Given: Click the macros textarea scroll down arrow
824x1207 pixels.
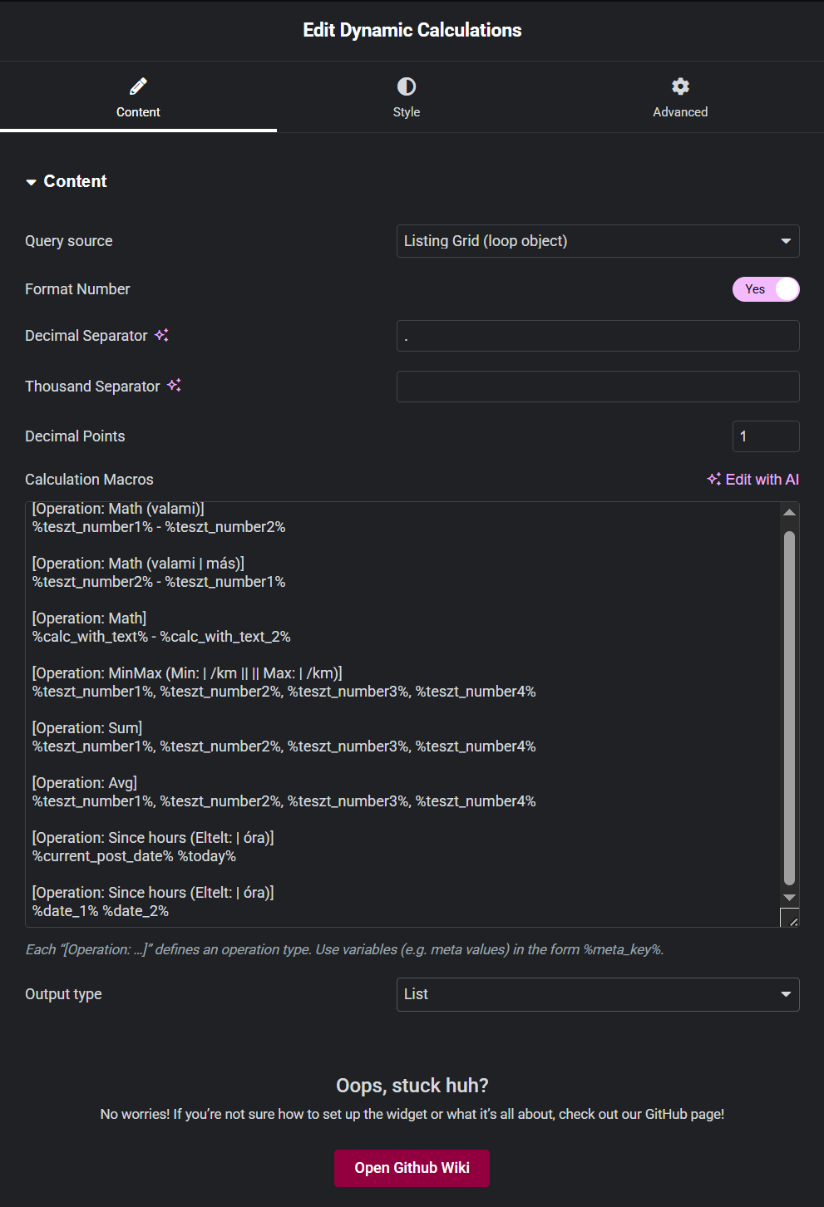Looking at the screenshot, I should pos(790,898).
